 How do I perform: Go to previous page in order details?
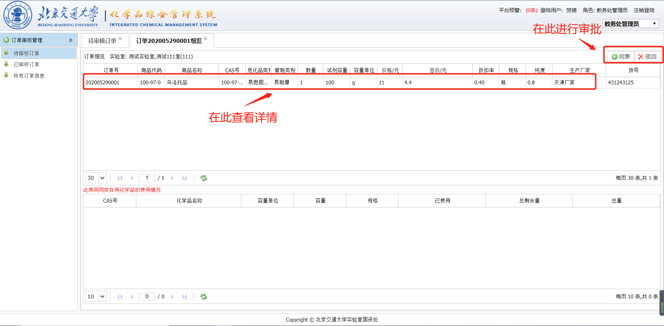[x=132, y=178]
